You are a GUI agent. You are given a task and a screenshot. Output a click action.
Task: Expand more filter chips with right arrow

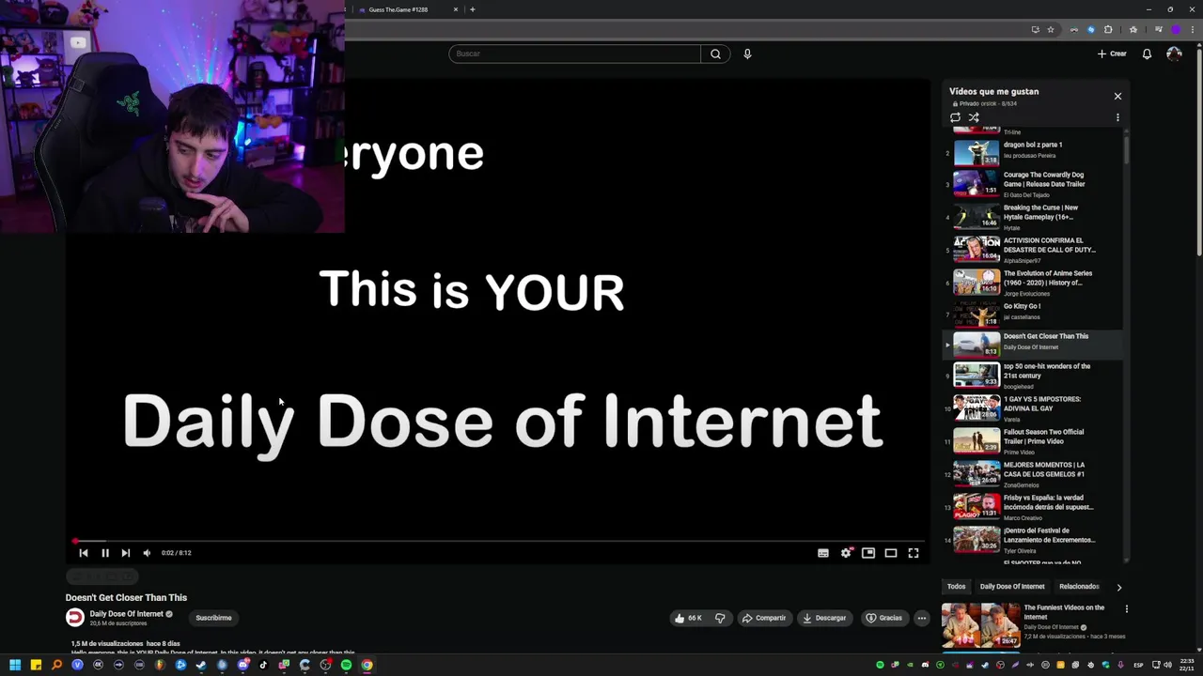1118,587
